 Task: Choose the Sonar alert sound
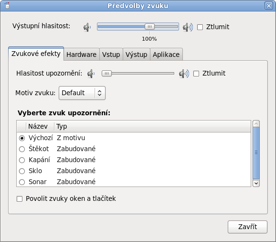(22, 182)
